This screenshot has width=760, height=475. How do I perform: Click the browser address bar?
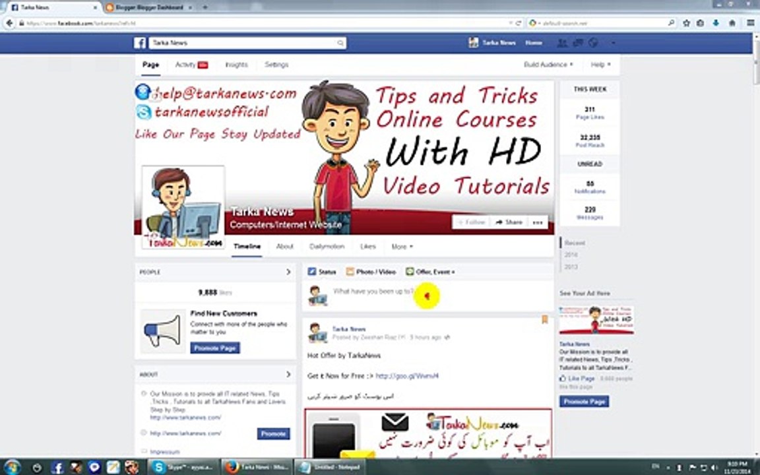coord(264,23)
